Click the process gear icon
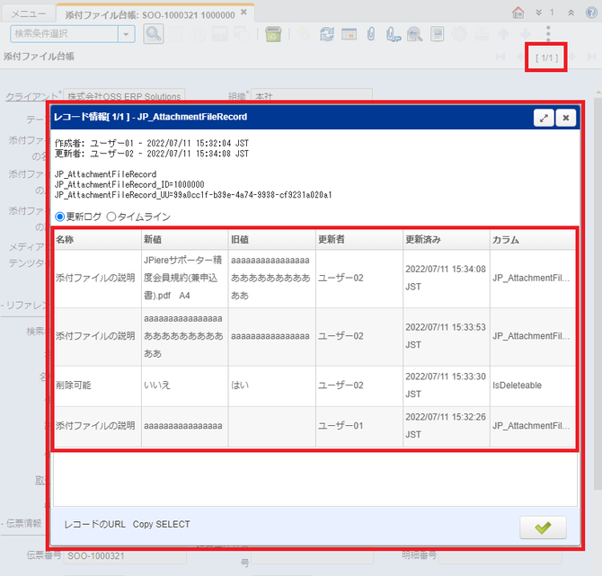 coord(459,34)
